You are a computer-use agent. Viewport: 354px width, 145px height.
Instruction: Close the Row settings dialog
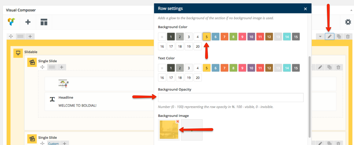(306, 9)
